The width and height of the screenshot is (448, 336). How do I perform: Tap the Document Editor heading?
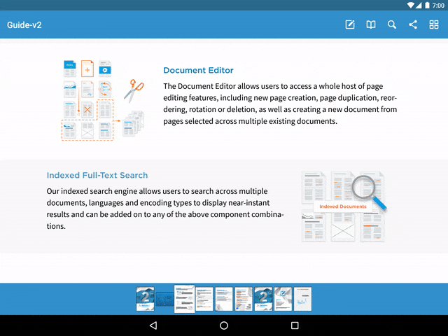(198, 70)
